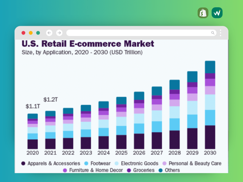Screen dimensions: 243x182
Task: Click the 2021 axis label
Action: (x=50, y=153)
